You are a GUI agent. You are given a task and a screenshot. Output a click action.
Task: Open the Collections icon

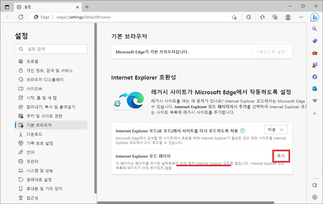(x=275, y=17)
